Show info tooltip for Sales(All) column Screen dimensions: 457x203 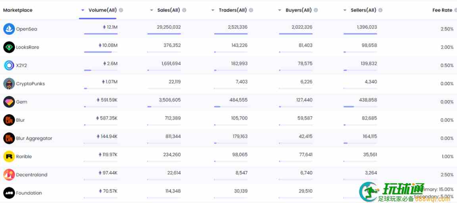(184, 10)
